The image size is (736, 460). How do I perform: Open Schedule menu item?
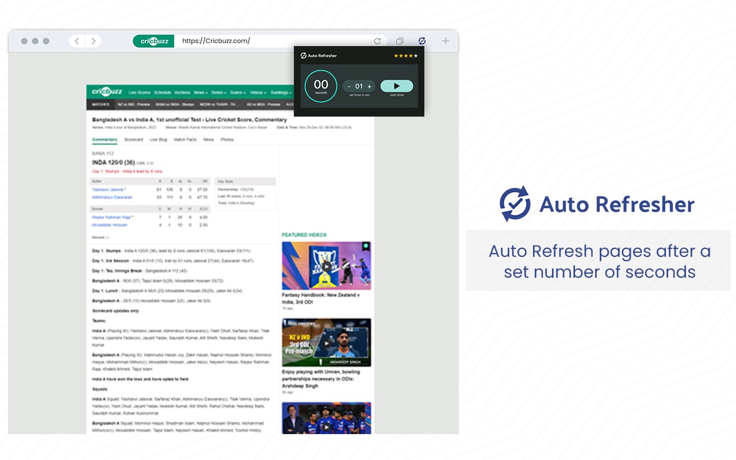pyautogui.click(x=162, y=93)
